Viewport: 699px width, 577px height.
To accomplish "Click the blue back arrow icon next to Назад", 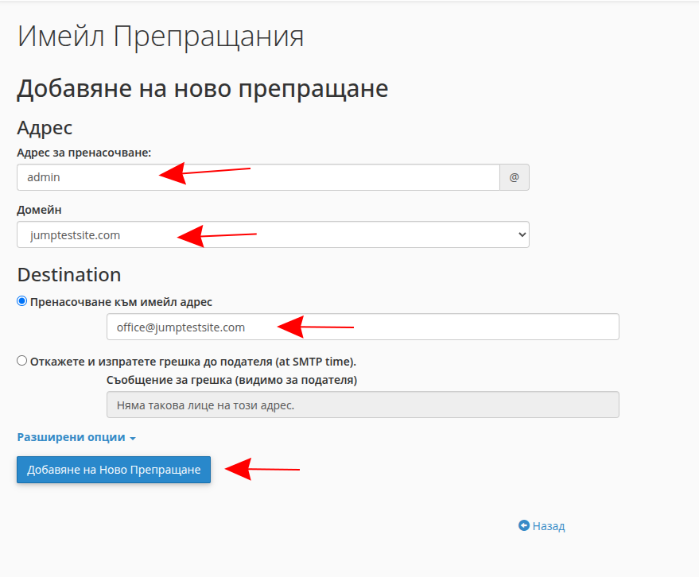I will (x=523, y=526).
